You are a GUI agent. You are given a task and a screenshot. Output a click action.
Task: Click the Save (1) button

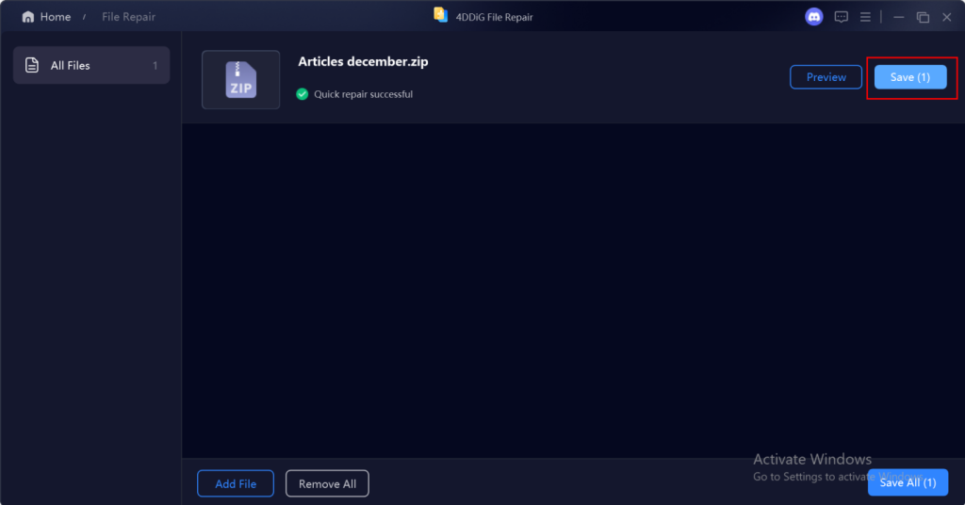coord(909,77)
